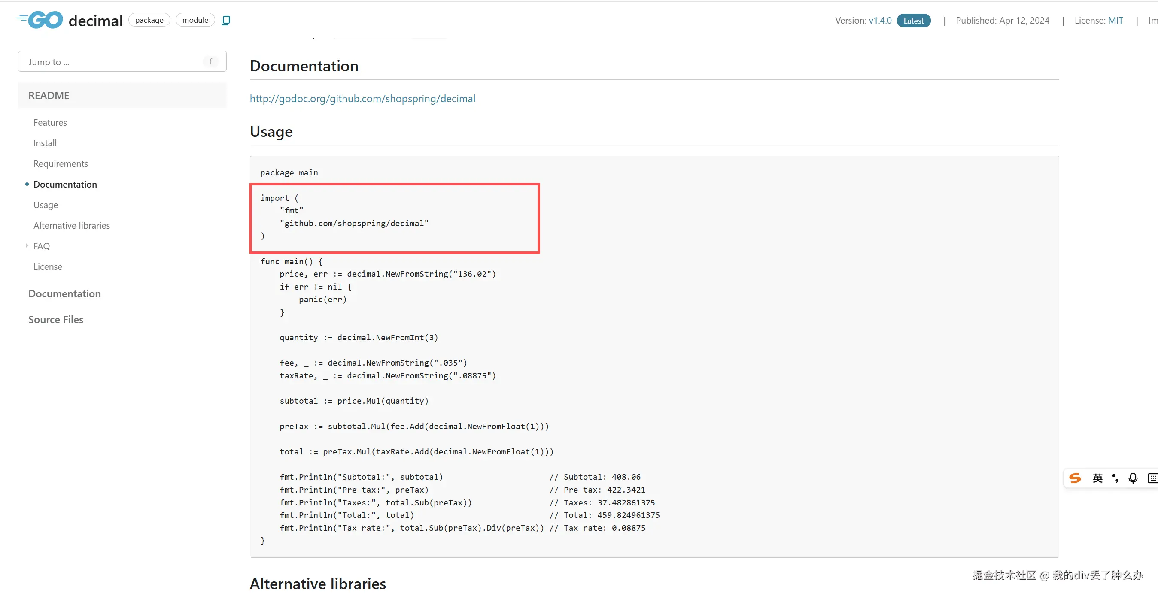Image resolution: width=1158 pixels, height=596 pixels.
Task: Expand the FAQ tree item arrow
Action: (27, 246)
